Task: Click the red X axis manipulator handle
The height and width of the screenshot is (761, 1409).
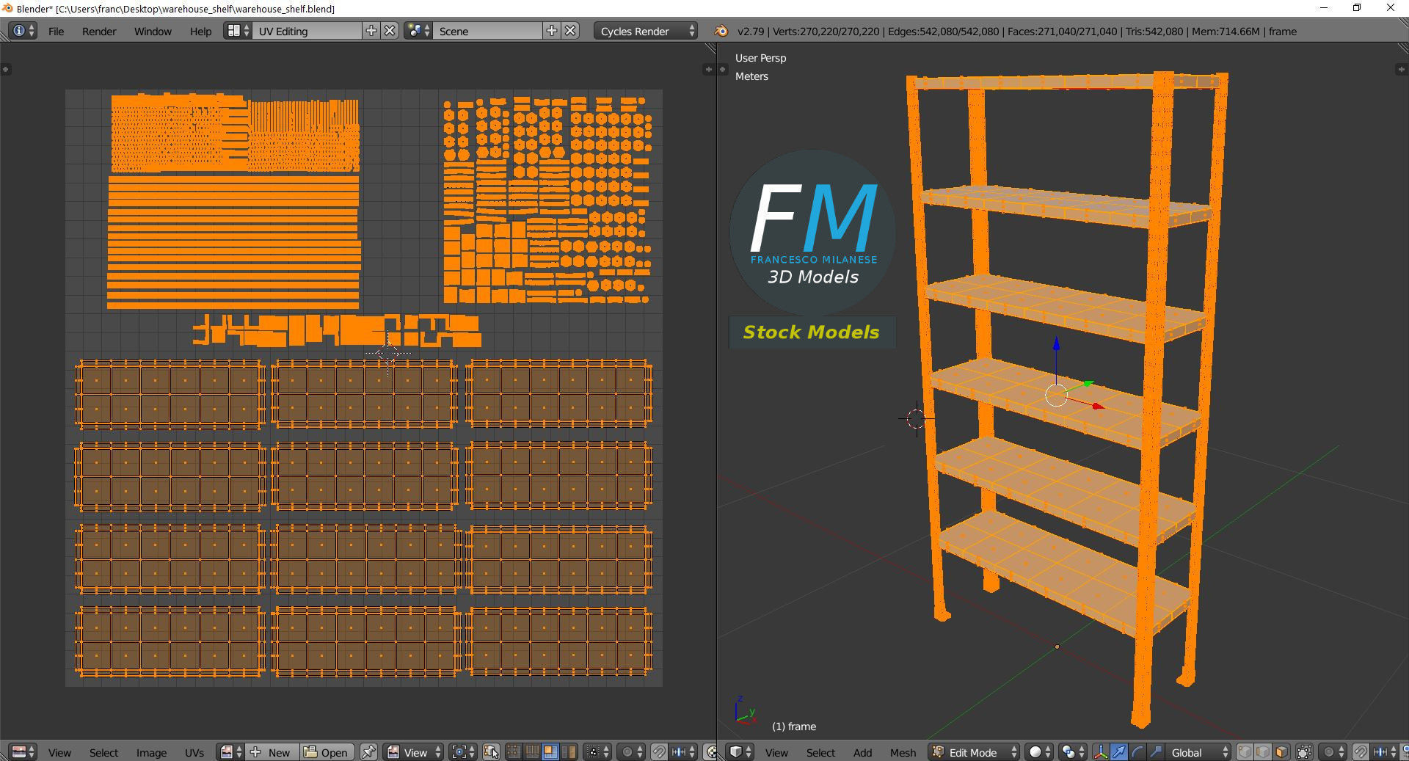Action: point(1098,406)
